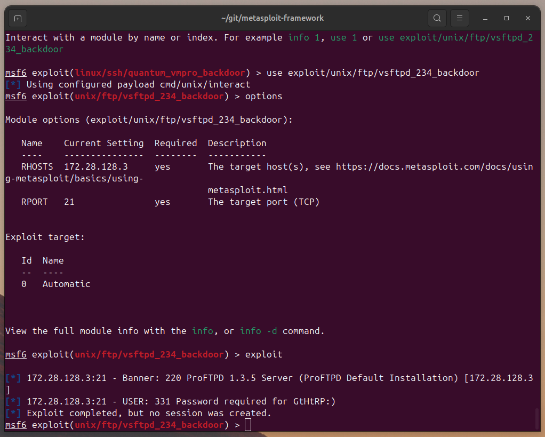Click the green 'use 1' example
545x437 pixels.
click(x=344, y=37)
